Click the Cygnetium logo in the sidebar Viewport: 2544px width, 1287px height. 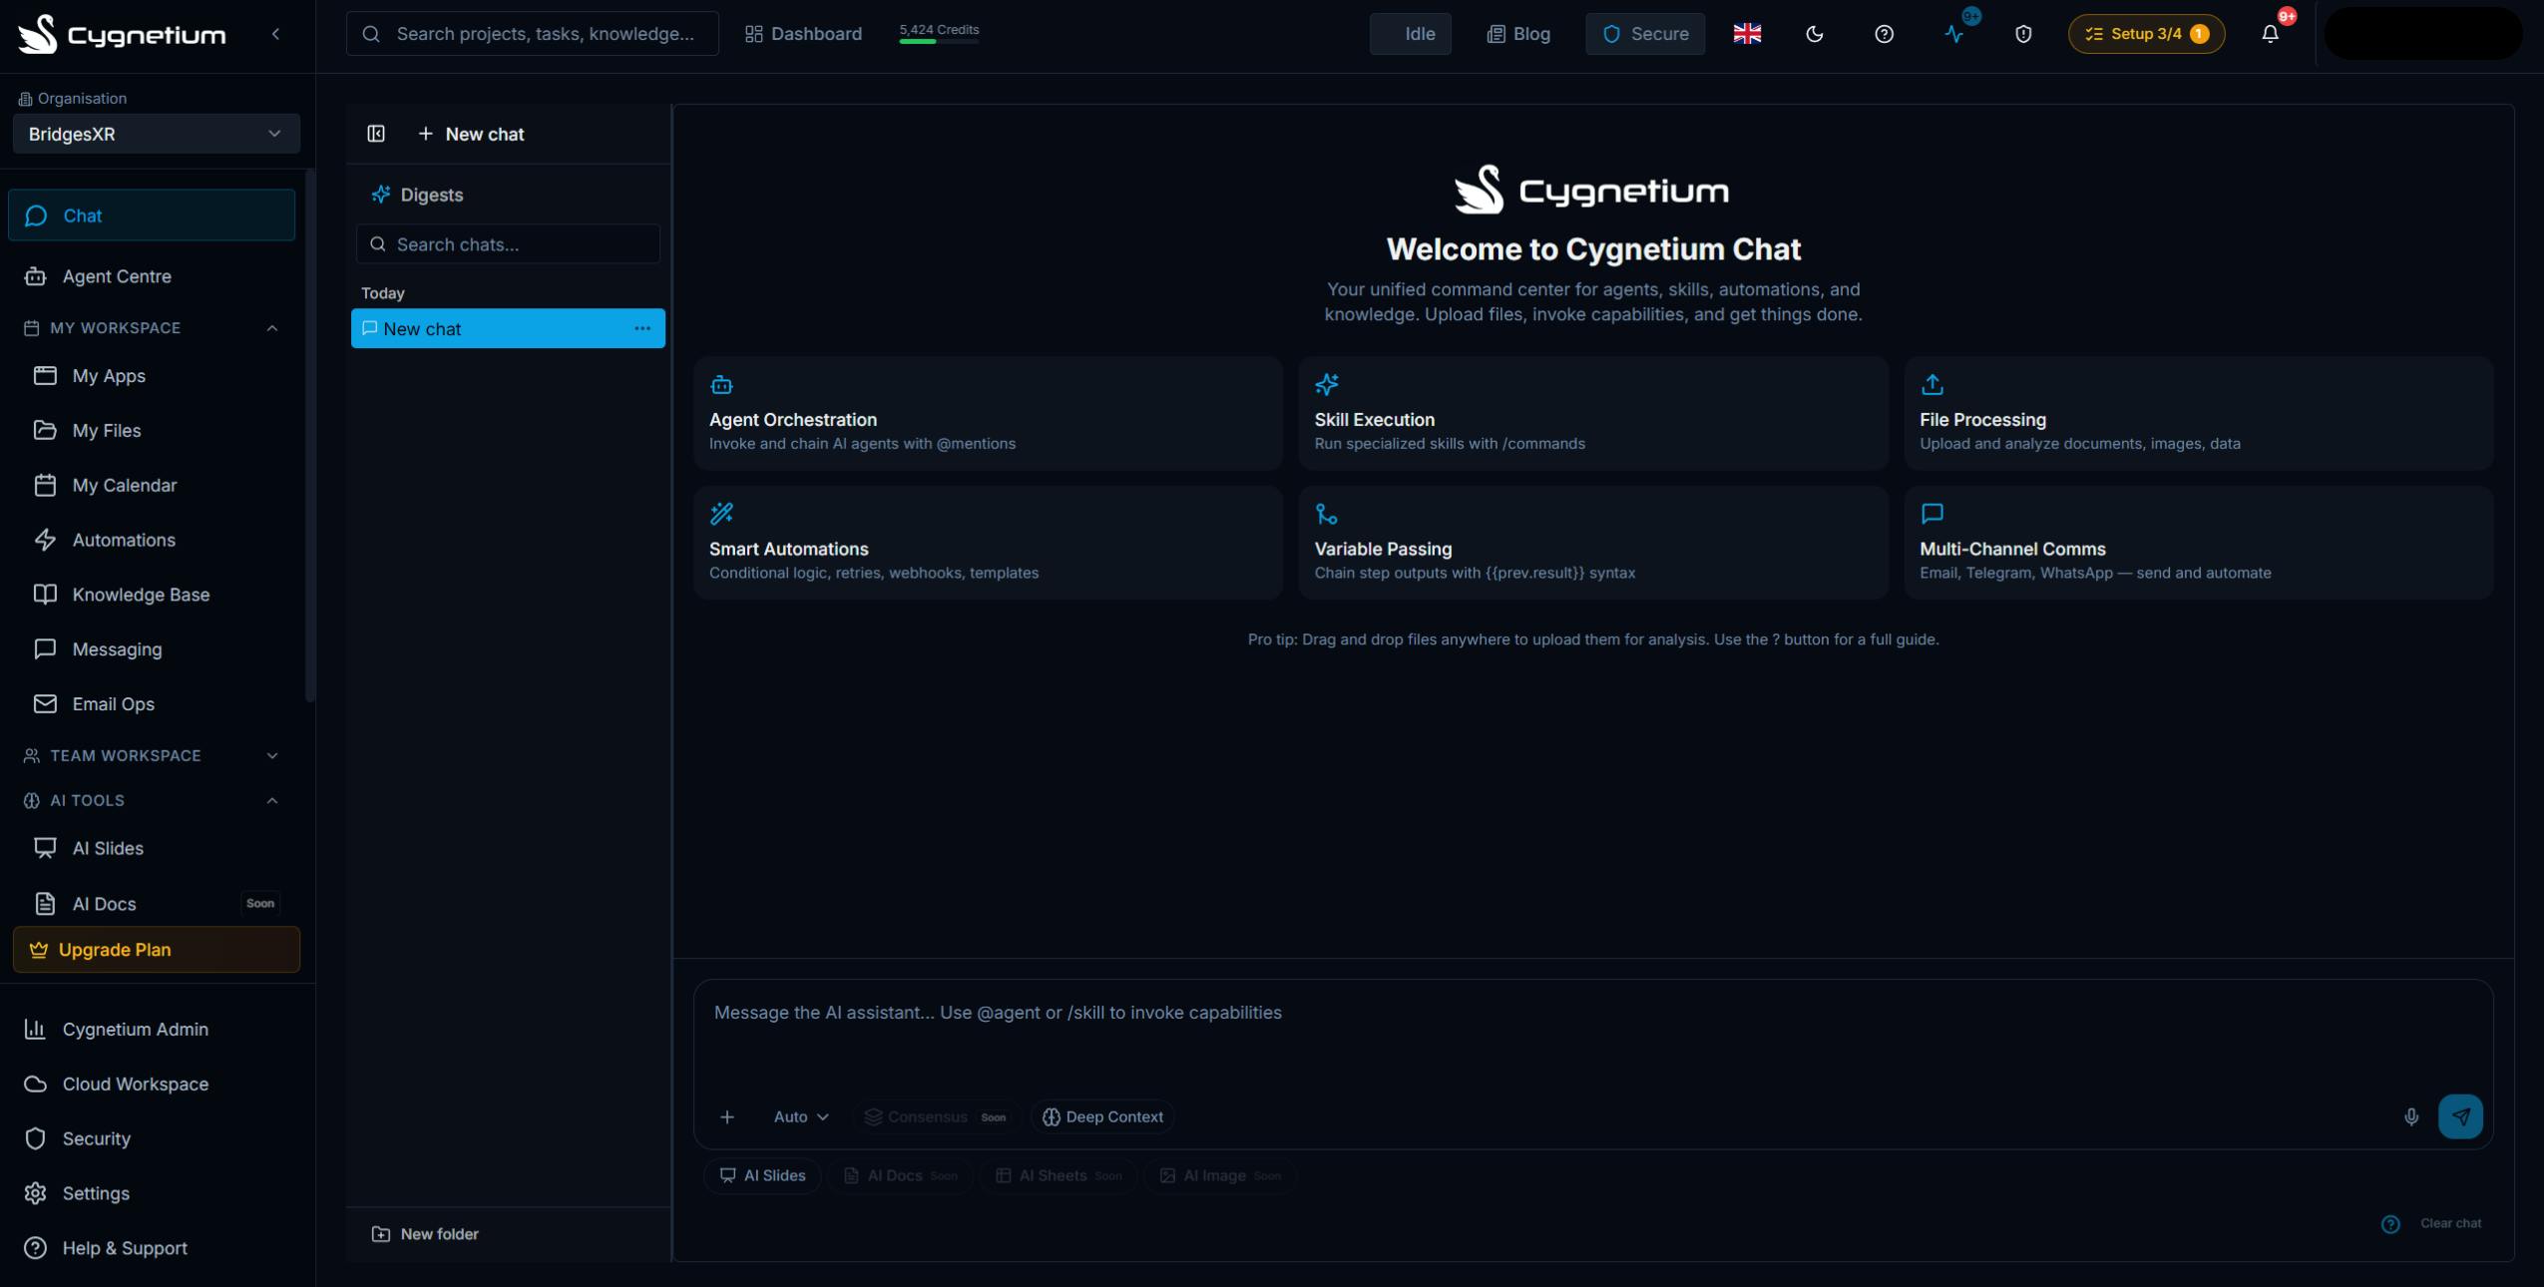pos(122,34)
